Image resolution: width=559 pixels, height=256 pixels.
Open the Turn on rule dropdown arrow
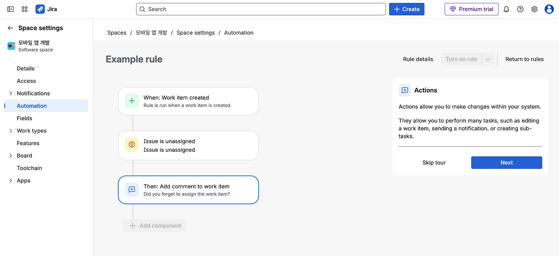pyautogui.click(x=487, y=59)
